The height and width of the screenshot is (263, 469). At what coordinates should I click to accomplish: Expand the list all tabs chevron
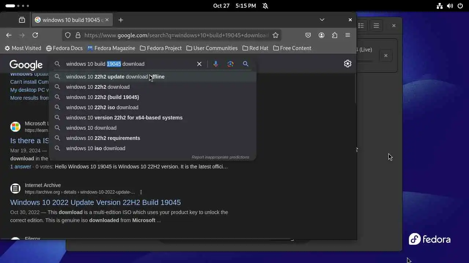[322, 20]
